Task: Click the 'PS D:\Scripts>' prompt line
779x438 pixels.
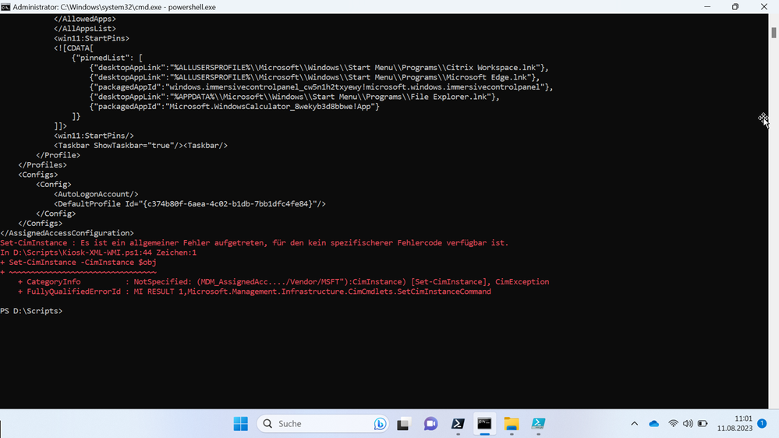Action: (31, 311)
